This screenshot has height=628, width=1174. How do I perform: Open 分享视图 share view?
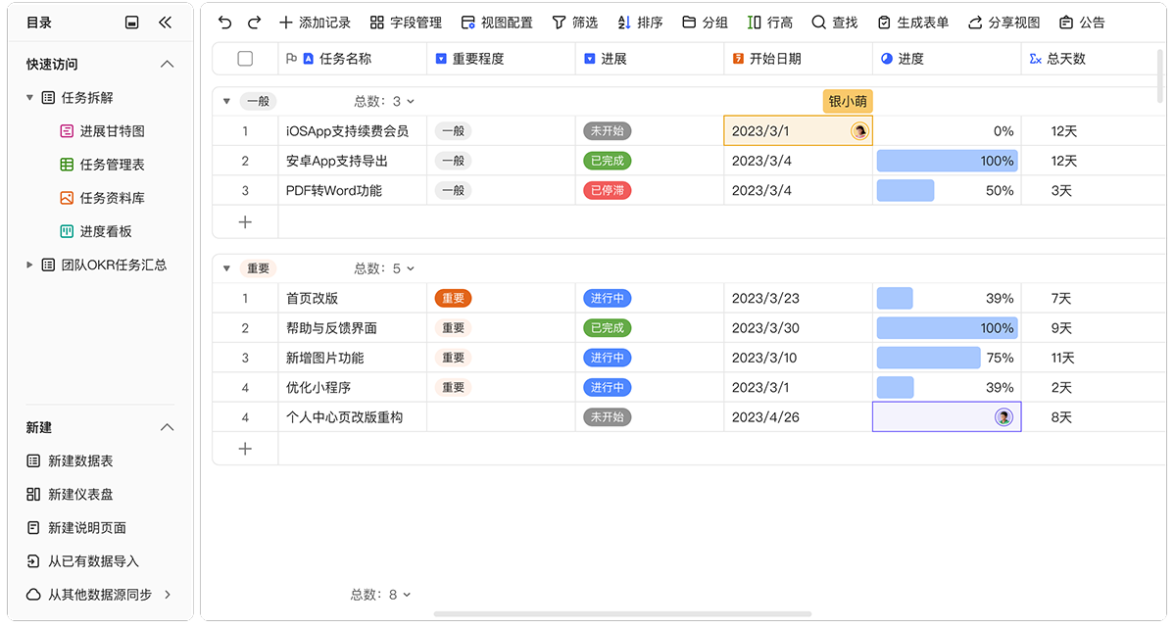pos(1003,23)
